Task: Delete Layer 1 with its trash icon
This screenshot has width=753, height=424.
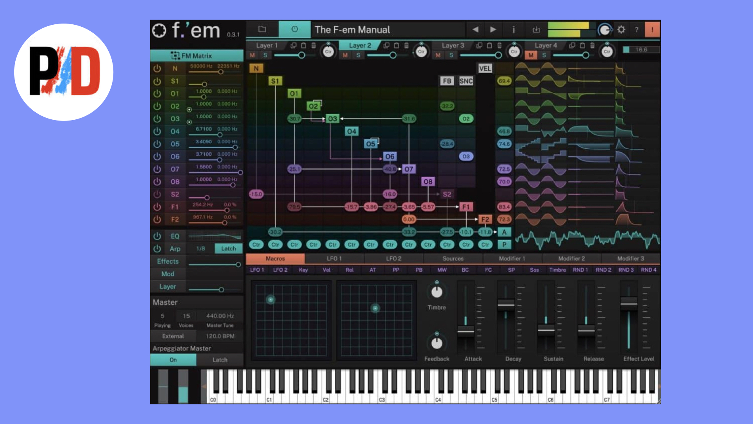Action: coord(313,45)
